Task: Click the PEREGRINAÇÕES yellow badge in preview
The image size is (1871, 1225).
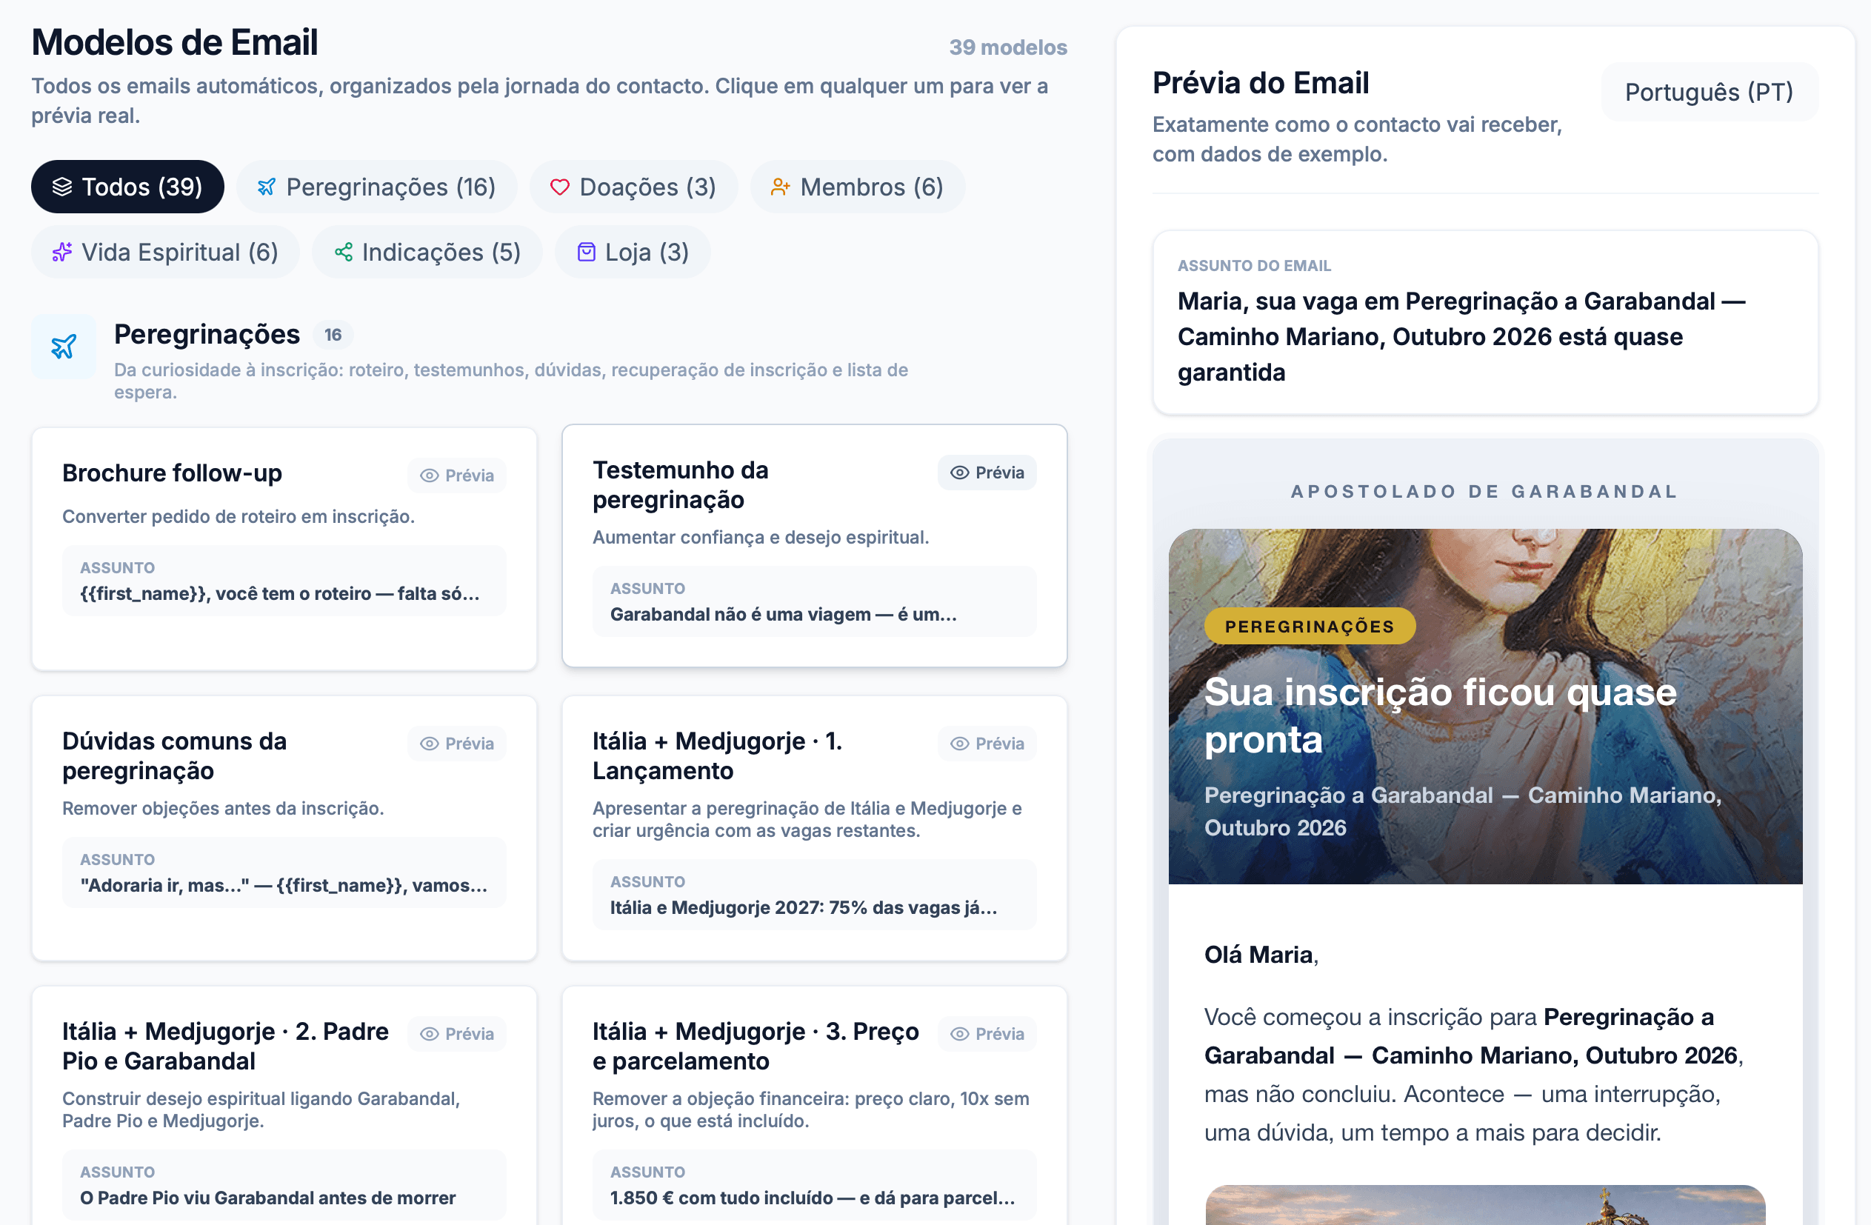Action: pos(1310,627)
